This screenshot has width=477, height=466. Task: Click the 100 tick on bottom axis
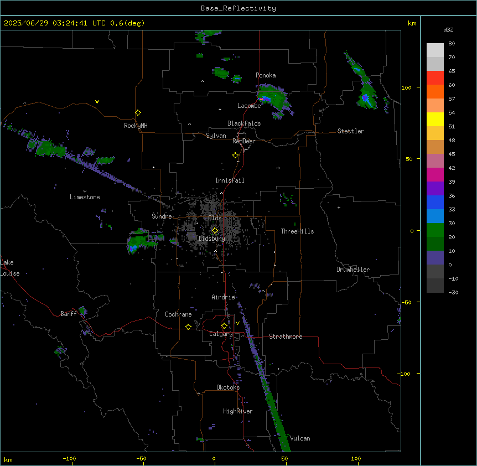click(x=356, y=458)
